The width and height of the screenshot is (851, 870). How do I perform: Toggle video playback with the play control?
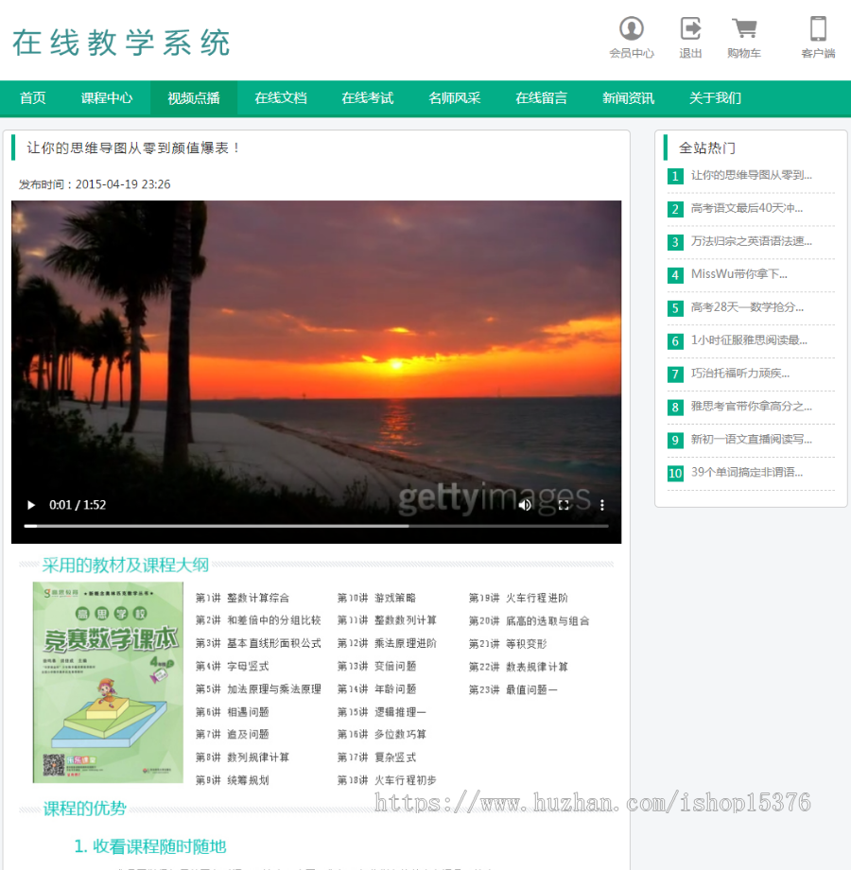[30, 505]
